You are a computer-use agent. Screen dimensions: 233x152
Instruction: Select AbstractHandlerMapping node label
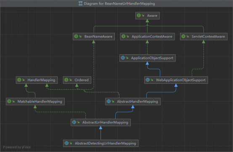tap(137, 101)
